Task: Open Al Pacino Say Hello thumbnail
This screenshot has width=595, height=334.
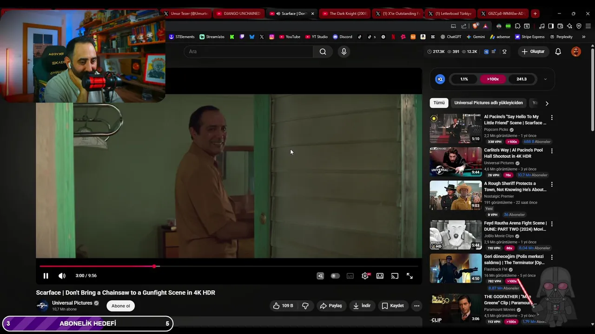Action: point(456,128)
